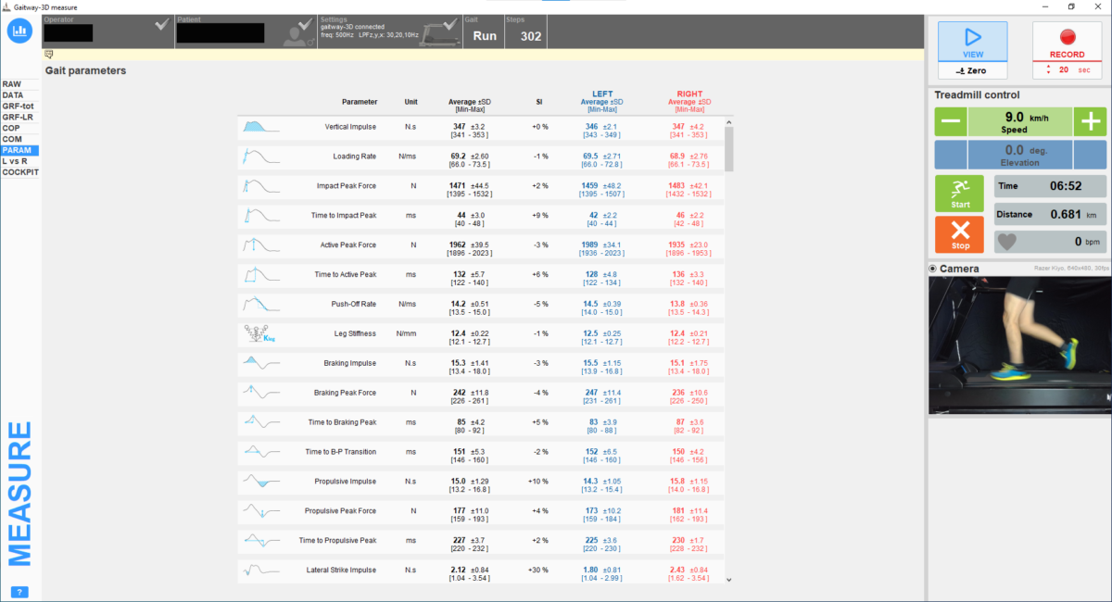Open help question mark icon
Viewport: 1112px width, 602px height.
click(x=20, y=592)
